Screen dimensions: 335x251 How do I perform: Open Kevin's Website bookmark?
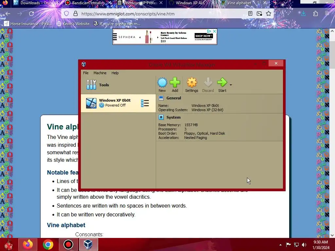coord(73,24)
